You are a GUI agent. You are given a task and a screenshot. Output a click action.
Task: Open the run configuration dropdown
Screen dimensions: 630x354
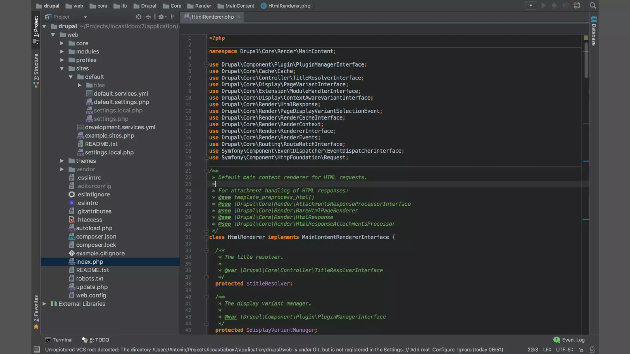[531, 6]
